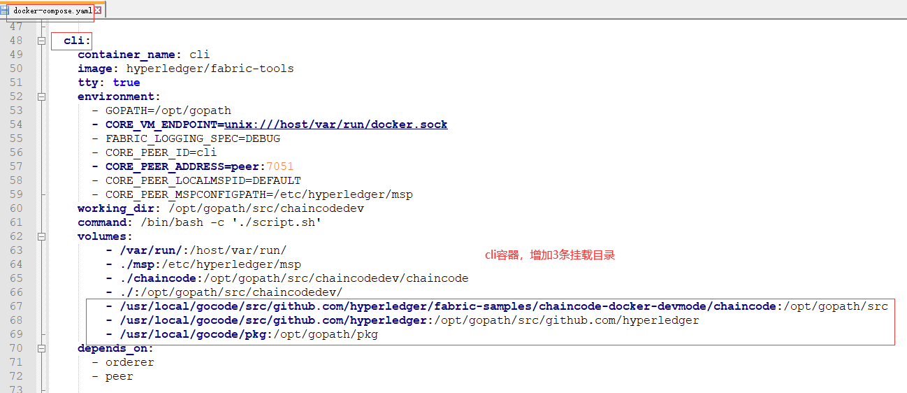Click line number 60 in the margin
Screen dimensions: 907x393
click(16, 208)
